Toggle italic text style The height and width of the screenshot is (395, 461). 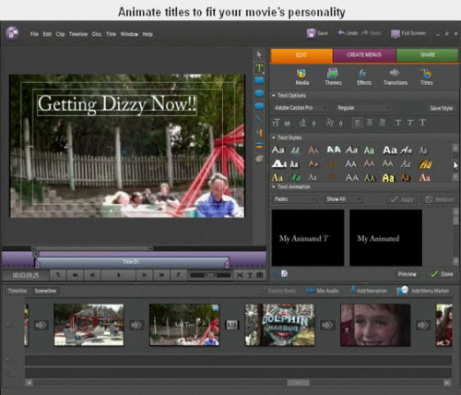coord(410,123)
